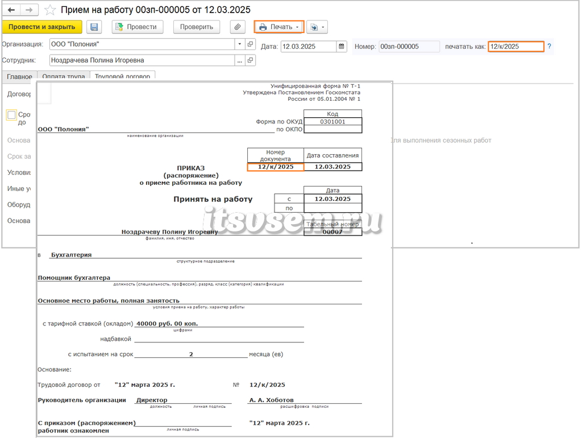Click the signature name 'А. А. Хоботов'
Screen dimensions: 582x438
click(x=271, y=400)
